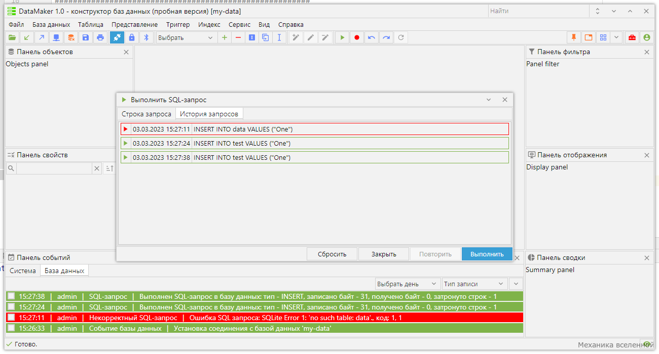Click the Выполнить button
Image resolution: width=659 pixels, height=354 pixels.
click(487, 254)
